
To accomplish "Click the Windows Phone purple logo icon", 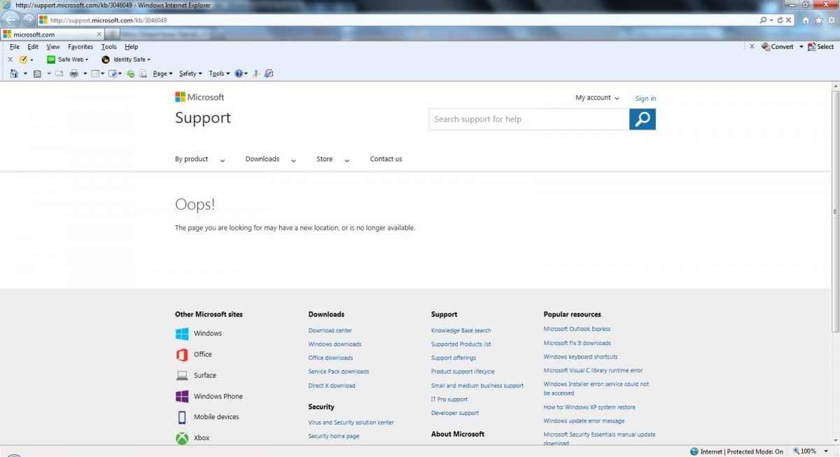I will pyautogui.click(x=182, y=396).
